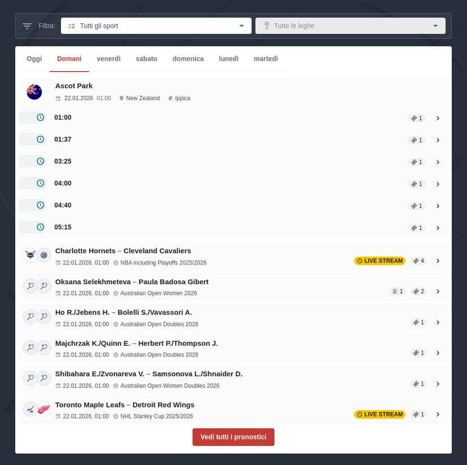Screen dimensions: 467x465
Task: Click the Detroit Red Wings logo
Action: tap(44, 409)
